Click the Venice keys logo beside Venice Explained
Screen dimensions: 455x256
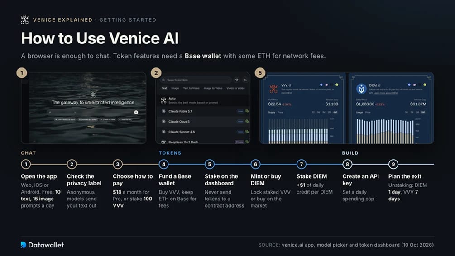coord(24,20)
